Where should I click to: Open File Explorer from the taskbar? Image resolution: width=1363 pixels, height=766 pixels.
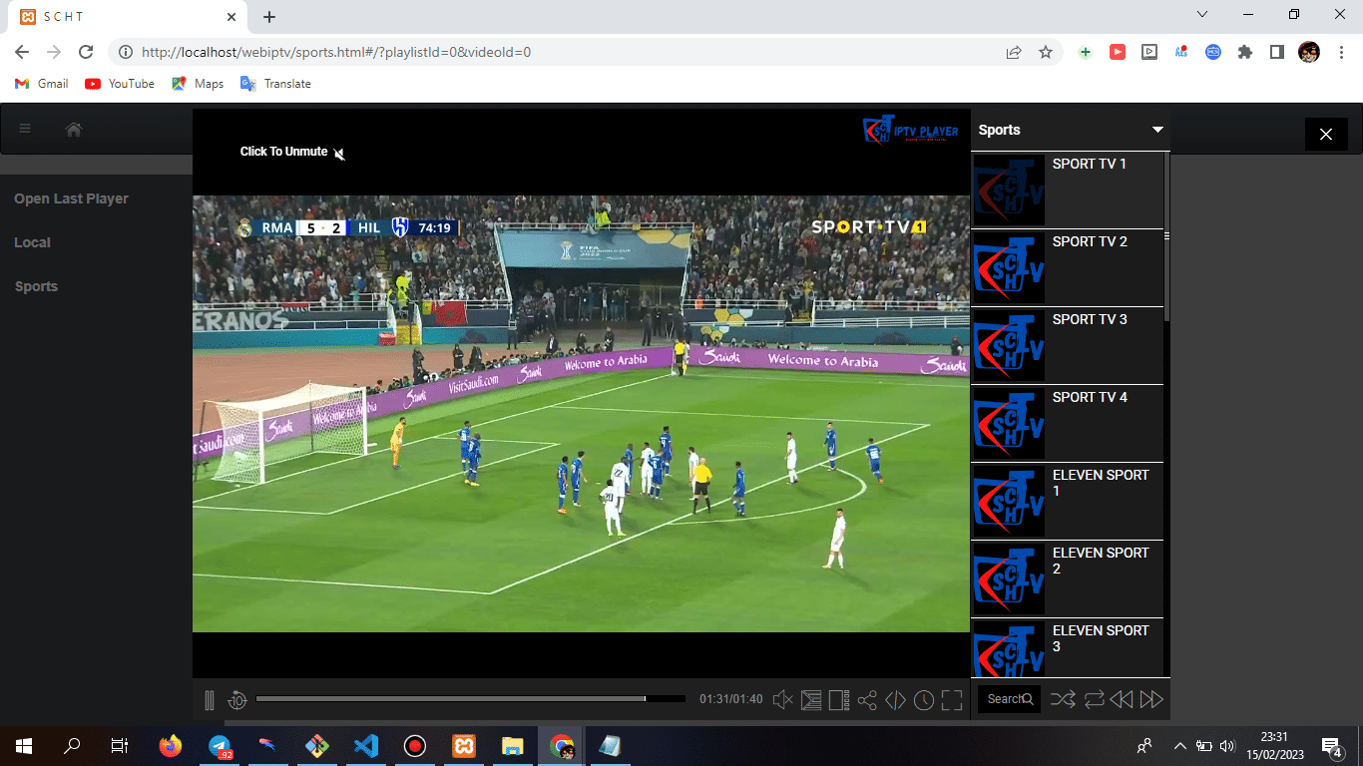pos(513,745)
